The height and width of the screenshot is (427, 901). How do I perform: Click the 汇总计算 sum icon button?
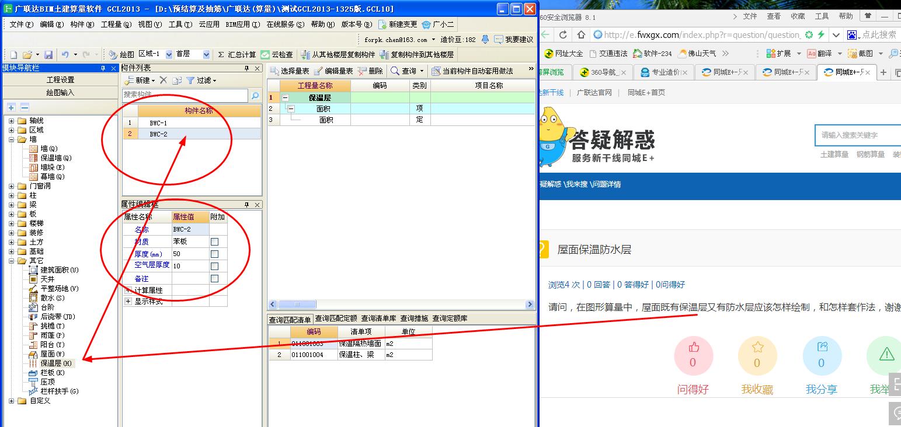236,55
